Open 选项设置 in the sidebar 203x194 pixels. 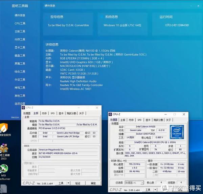point(20,104)
